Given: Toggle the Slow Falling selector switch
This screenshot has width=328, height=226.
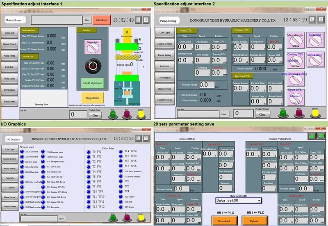Looking at the screenshot, I should (x=315, y=60).
